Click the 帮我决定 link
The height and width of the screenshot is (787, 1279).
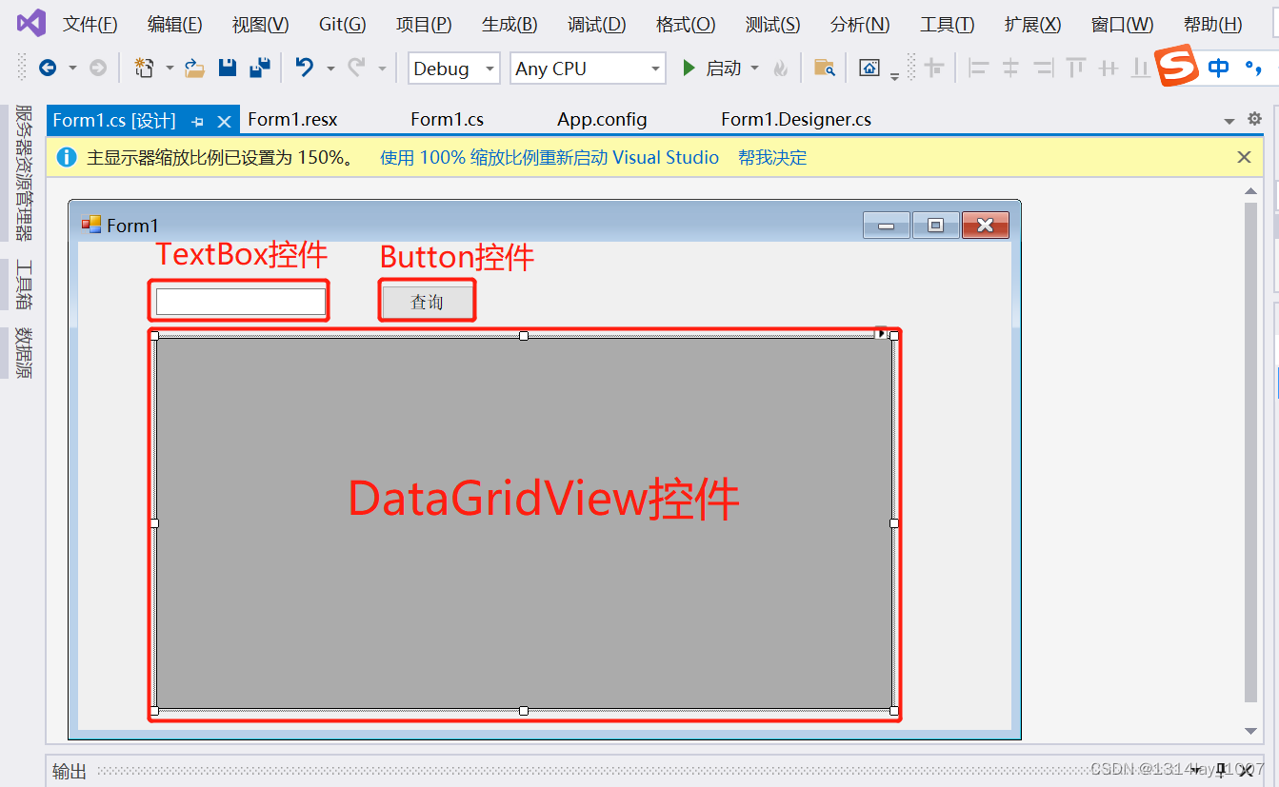click(772, 157)
